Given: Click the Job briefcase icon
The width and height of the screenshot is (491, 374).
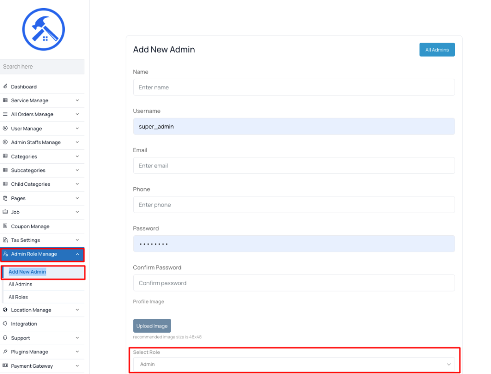Looking at the screenshot, I should coord(5,212).
